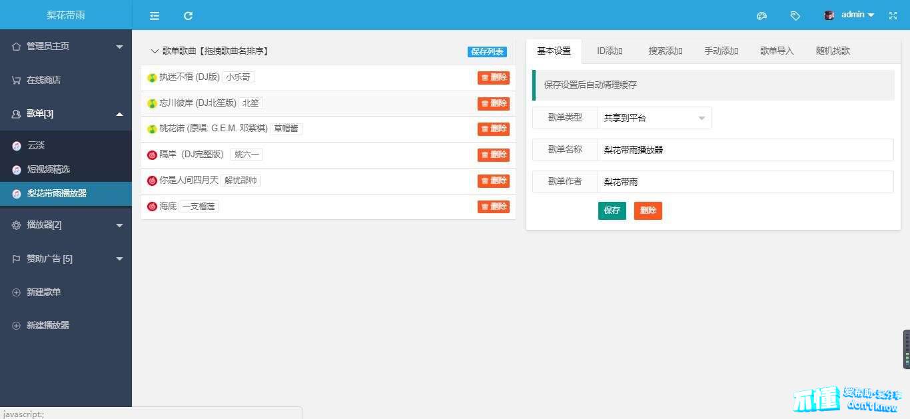This screenshot has height=419, width=910.
Task: Click the green 保存 button
Action: 612,210
